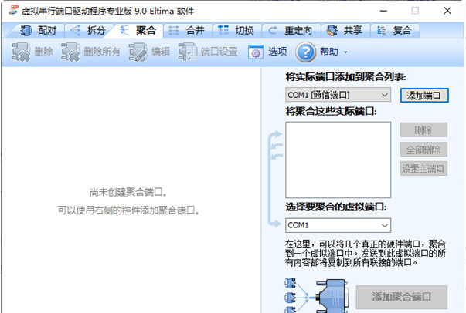Click the label 将聚合这些实际端口

[x=331, y=112]
